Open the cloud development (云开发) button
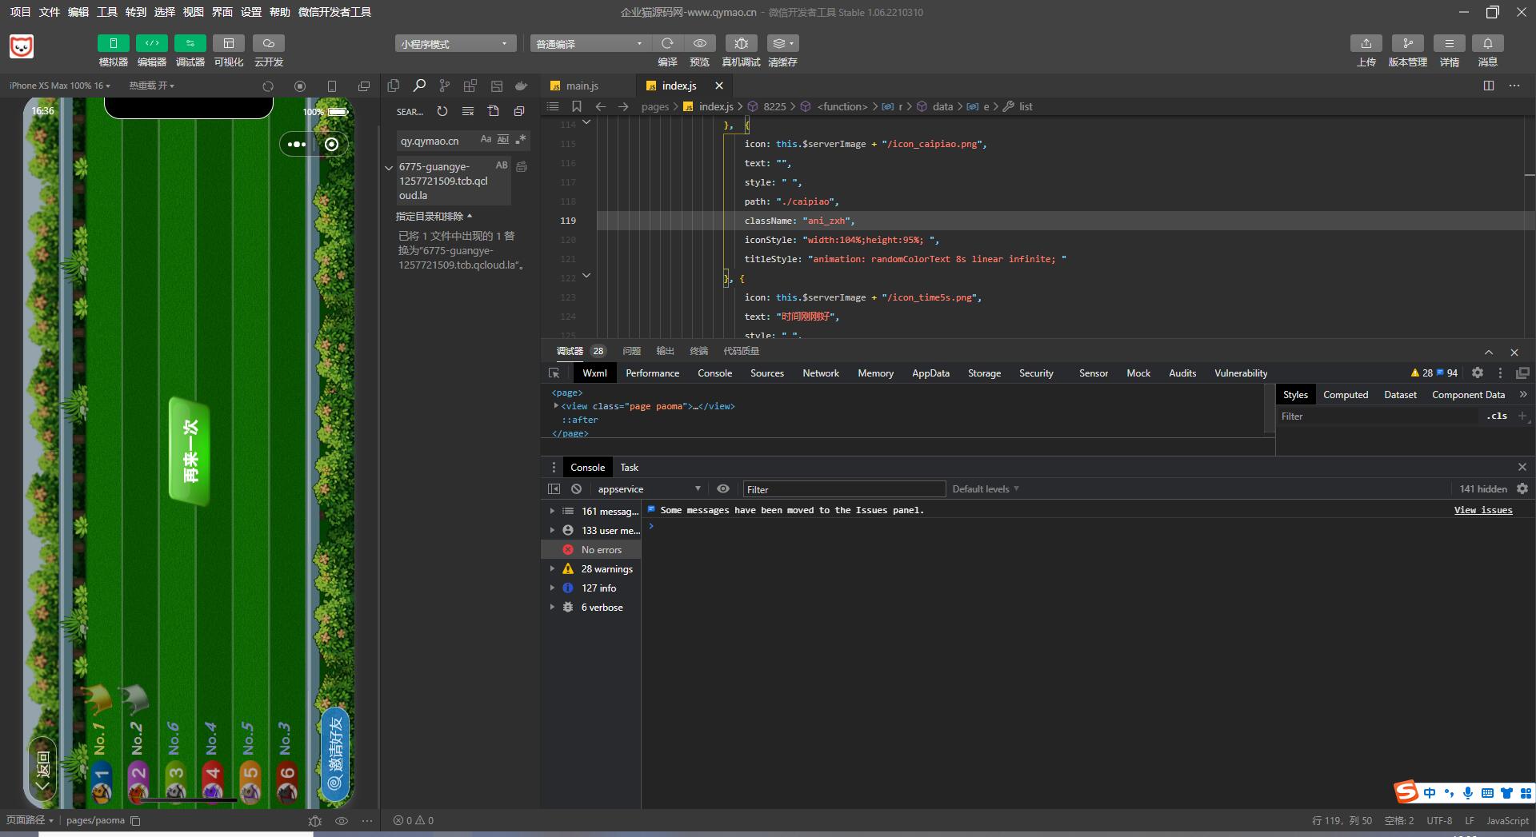The height and width of the screenshot is (837, 1536). [x=269, y=43]
